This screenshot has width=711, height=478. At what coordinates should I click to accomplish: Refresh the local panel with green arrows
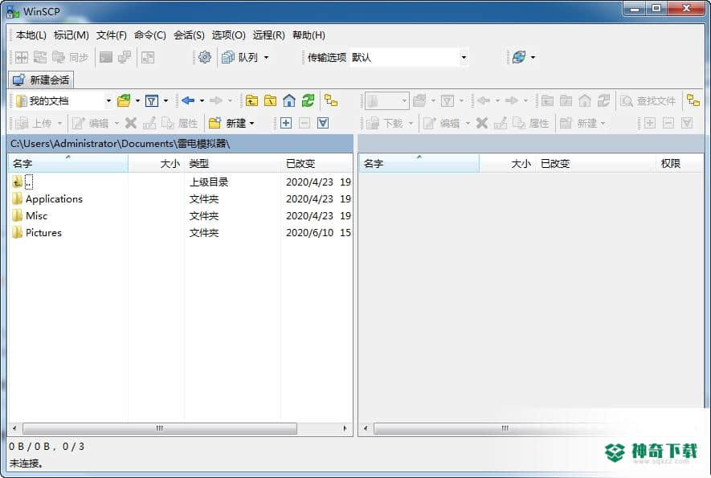tap(308, 100)
